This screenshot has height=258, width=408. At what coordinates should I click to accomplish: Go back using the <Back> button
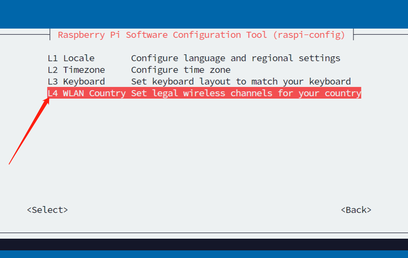click(x=356, y=210)
